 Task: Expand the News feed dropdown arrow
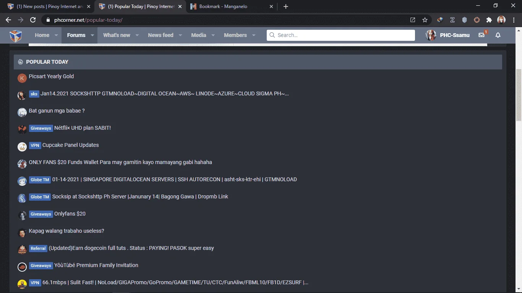pos(180,35)
